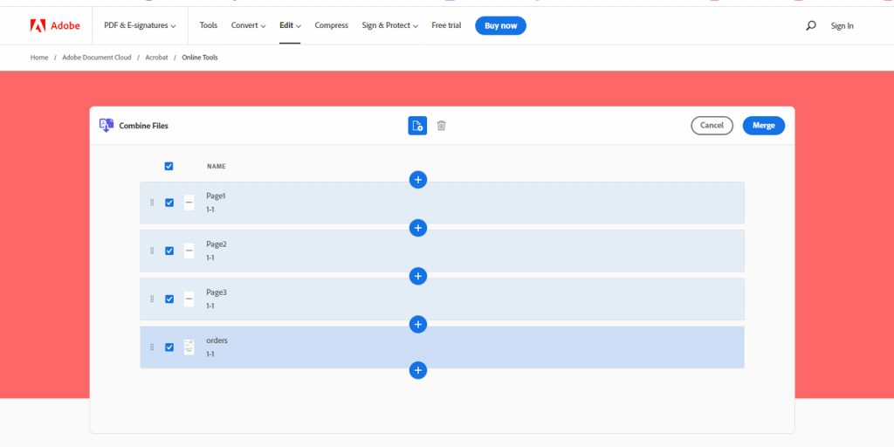Open the Compress menu item
The width and height of the screenshot is (894, 447).
(x=331, y=25)
